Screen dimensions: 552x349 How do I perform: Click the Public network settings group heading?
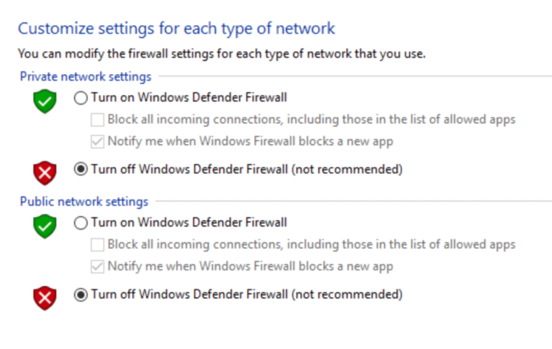click(84, 201)
